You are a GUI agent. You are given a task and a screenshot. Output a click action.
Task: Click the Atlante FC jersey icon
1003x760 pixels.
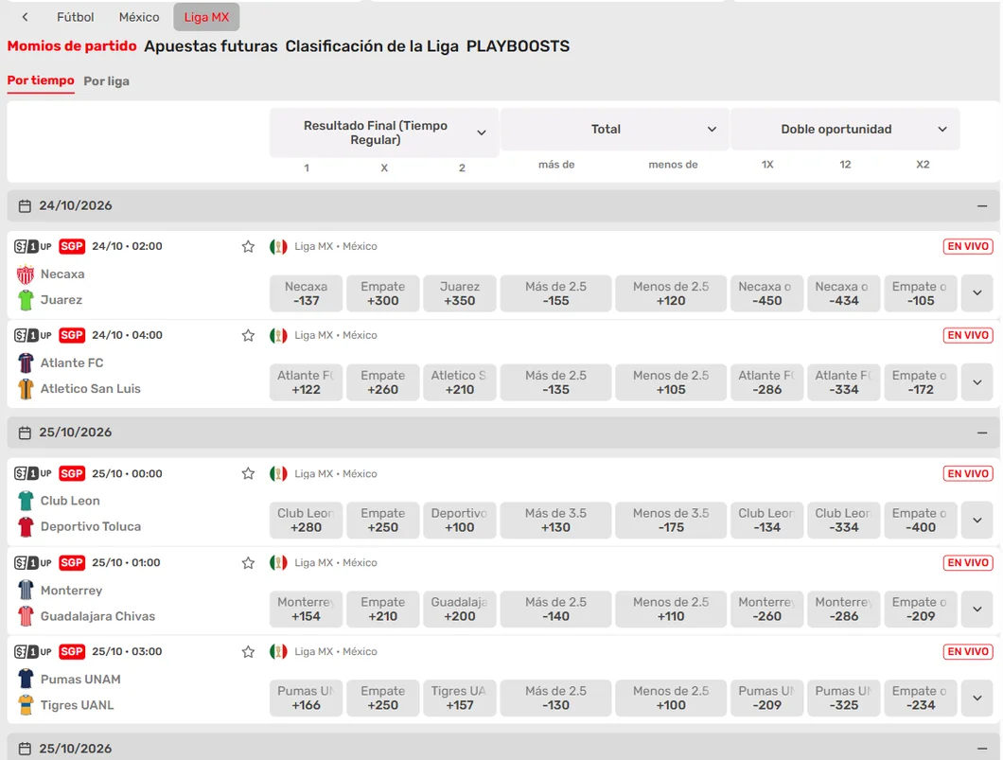(26, 362)
